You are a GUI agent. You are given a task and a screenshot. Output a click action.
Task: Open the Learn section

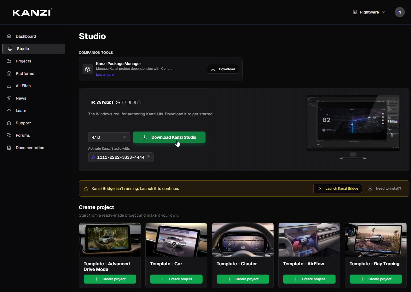(x=34, y=111)
